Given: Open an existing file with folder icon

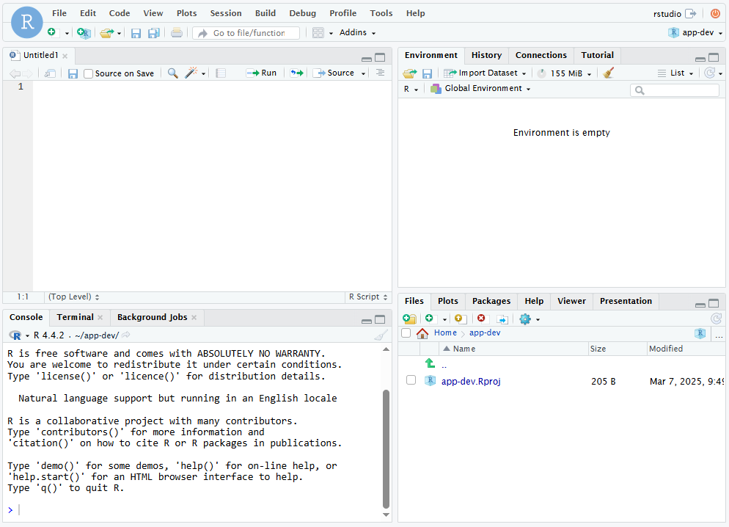Looking at the screenshot, I should tap(106, 32).
